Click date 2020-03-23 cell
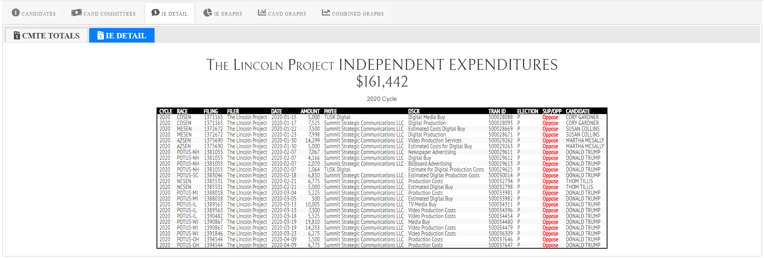This screenshot has height=258, width=764. coord(284,234)
